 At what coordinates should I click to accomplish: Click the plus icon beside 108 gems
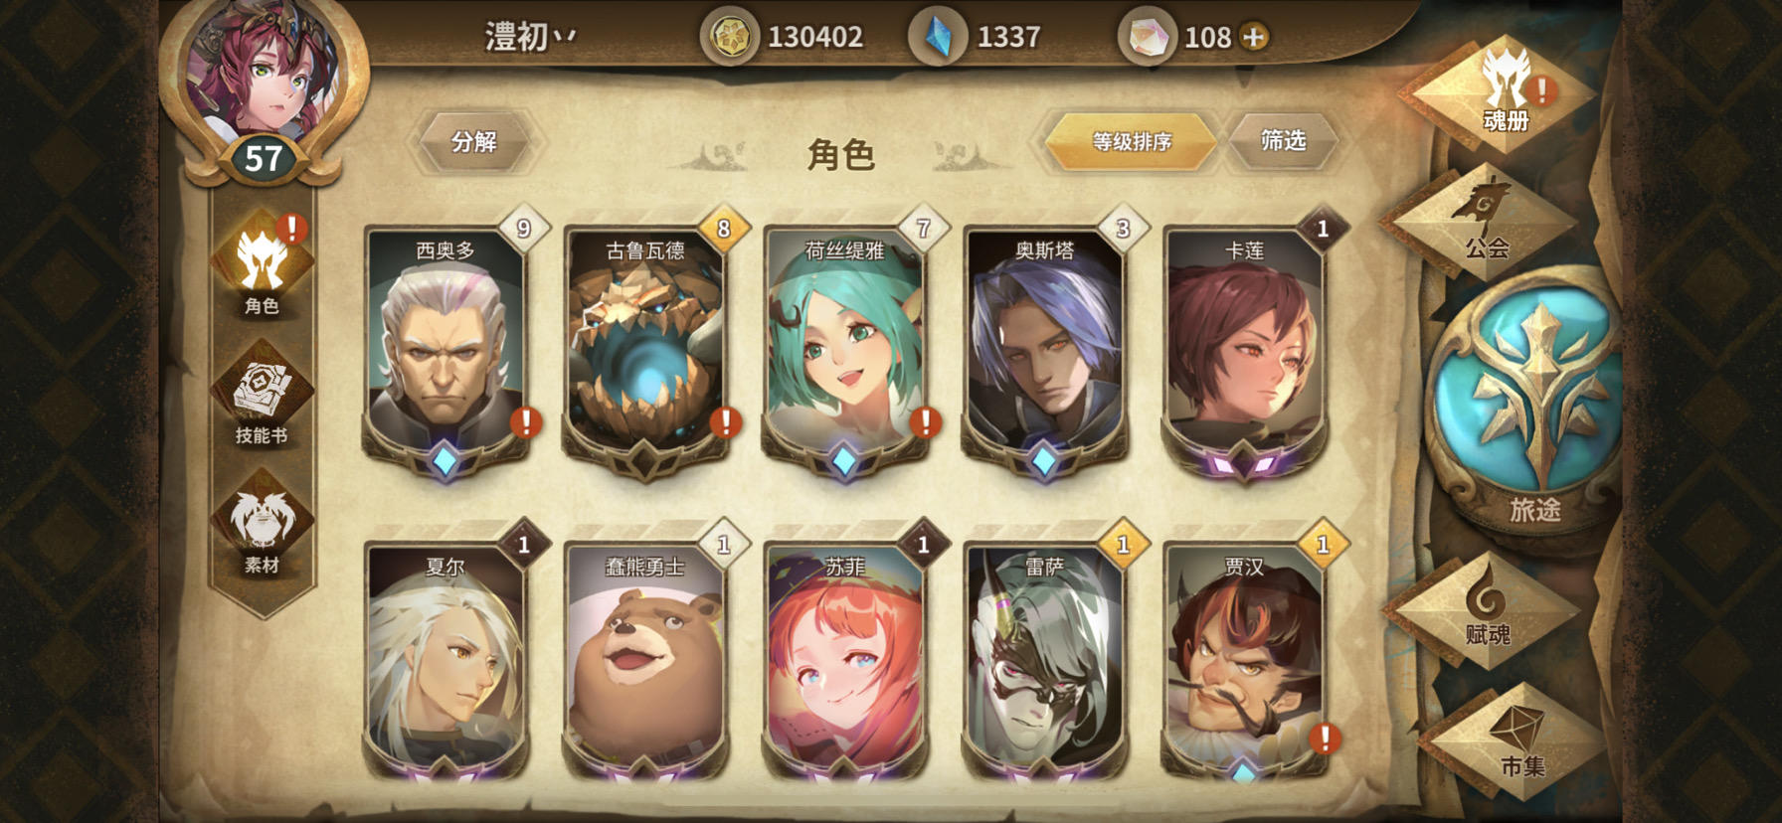[x=1255, y=38]
